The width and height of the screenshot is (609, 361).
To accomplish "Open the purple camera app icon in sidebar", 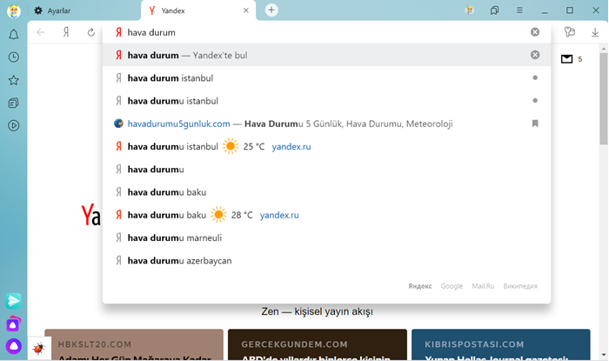I will [x=14, y=324].
